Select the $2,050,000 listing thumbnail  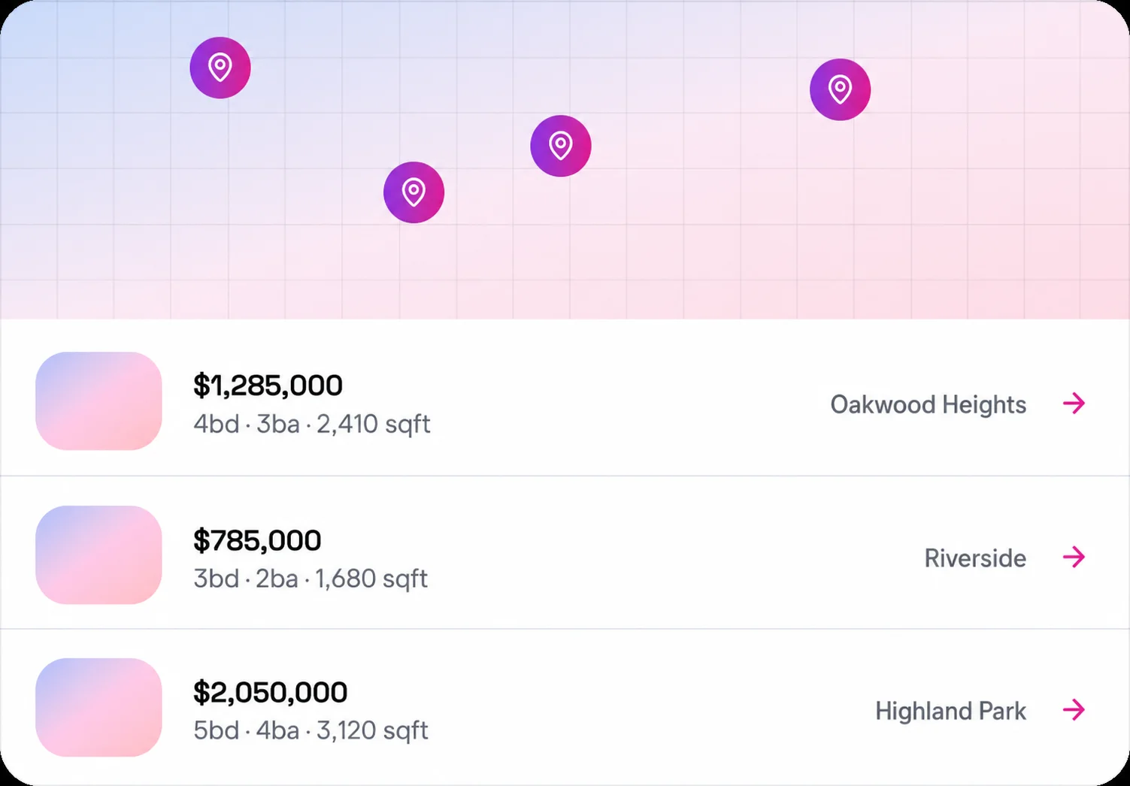(x=98, y=707)
